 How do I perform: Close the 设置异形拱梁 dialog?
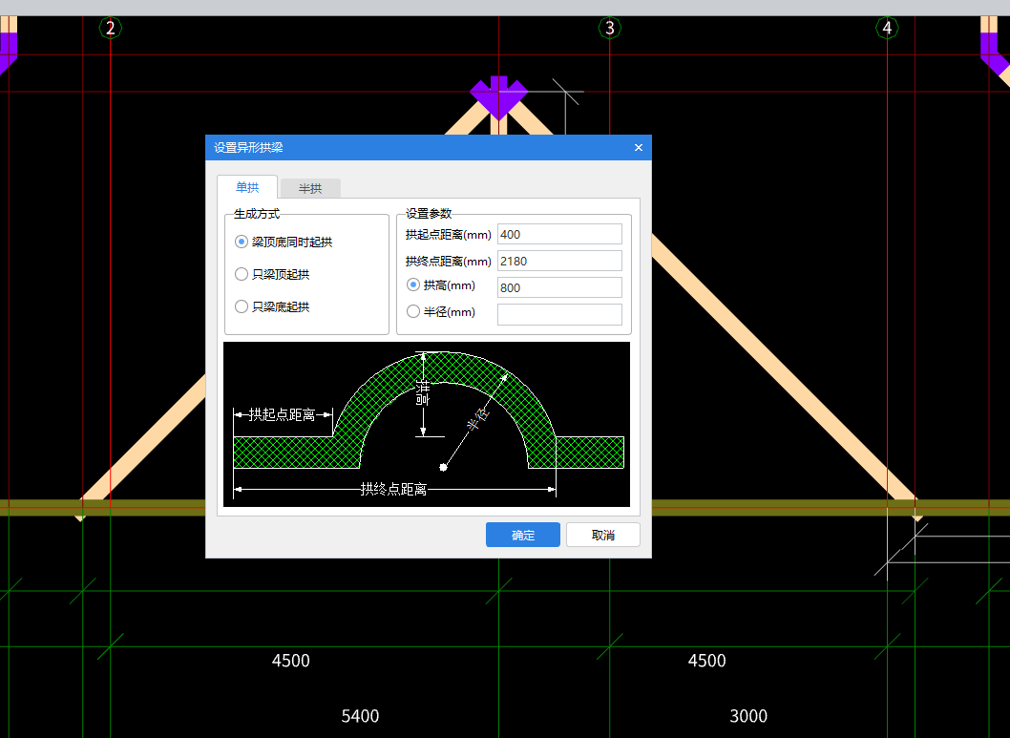click(x=639, y=147)
